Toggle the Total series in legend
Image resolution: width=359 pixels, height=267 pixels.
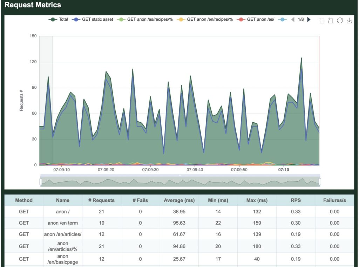pos(58,20)
